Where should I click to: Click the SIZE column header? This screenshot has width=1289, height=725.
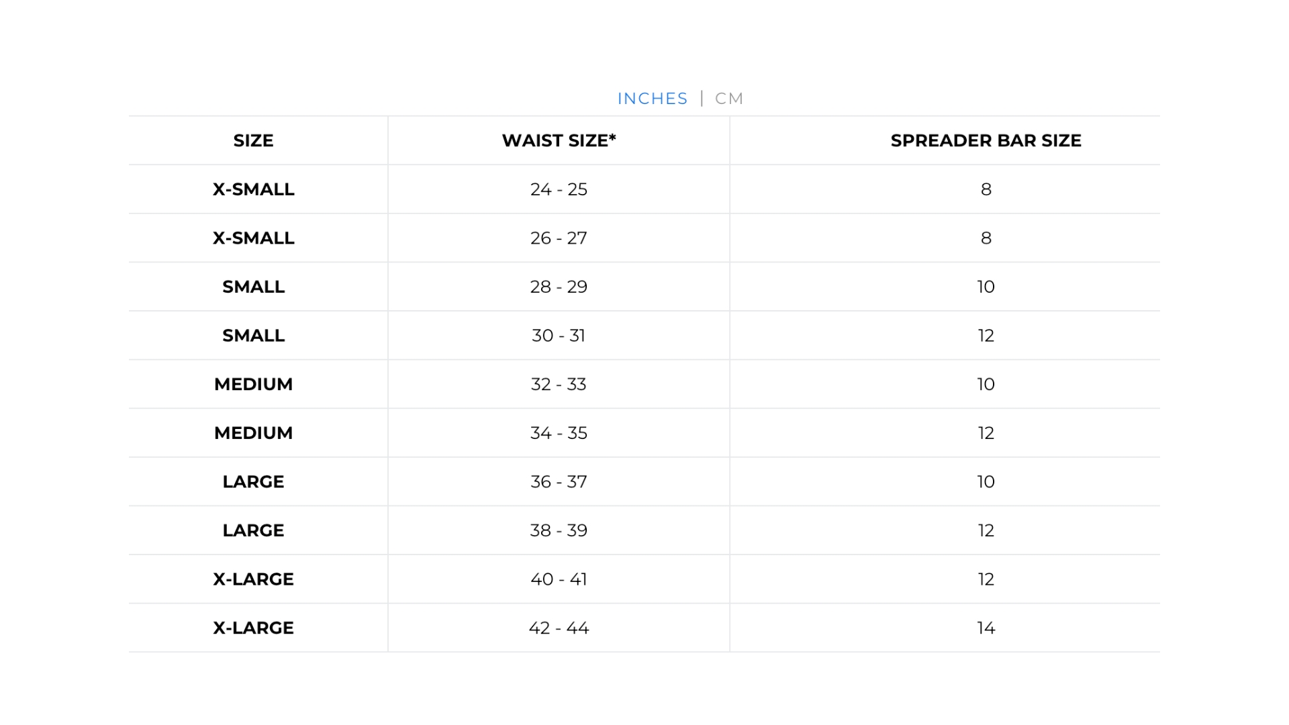coord(253,140)
